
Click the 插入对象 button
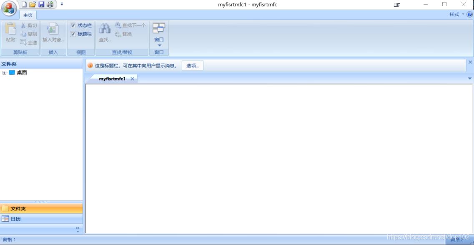click(53, 32)
